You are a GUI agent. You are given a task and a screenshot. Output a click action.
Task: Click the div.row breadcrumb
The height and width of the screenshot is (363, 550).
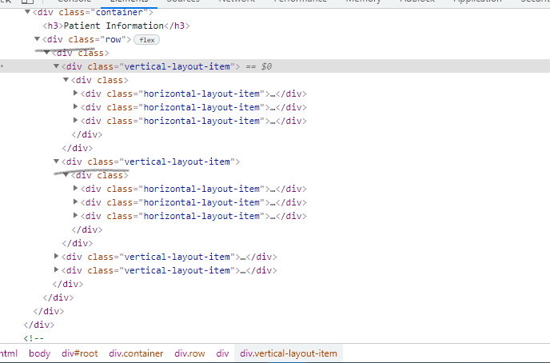tap(189, 353)
